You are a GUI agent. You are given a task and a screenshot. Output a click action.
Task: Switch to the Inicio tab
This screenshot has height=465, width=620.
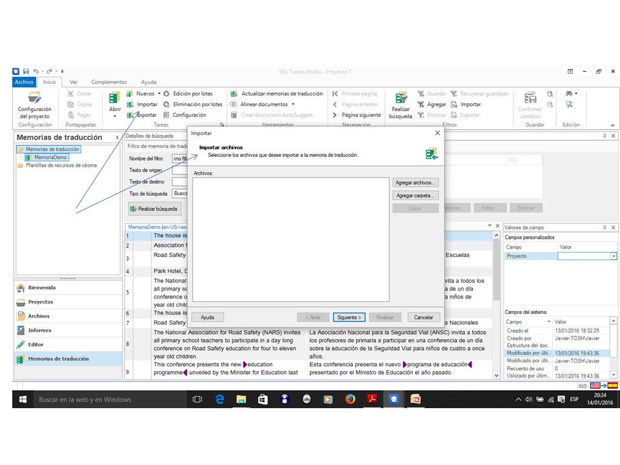click(50, 82)
